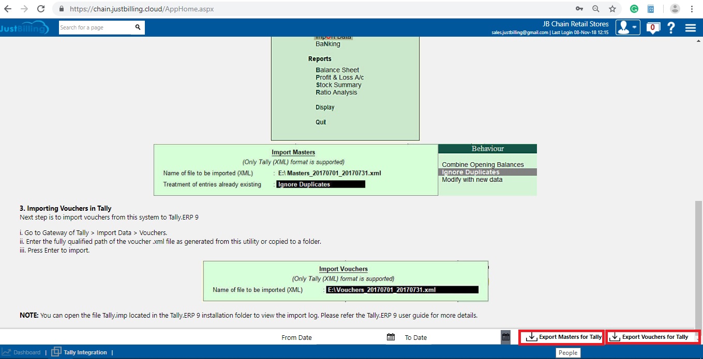Click the Vouchers_20170701_20170731.xml file path

click(x=402, y=290)
